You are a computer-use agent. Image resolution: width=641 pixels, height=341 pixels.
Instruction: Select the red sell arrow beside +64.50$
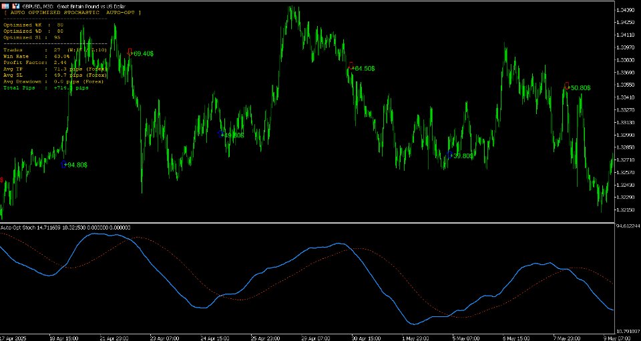click(x=351, y=65)
